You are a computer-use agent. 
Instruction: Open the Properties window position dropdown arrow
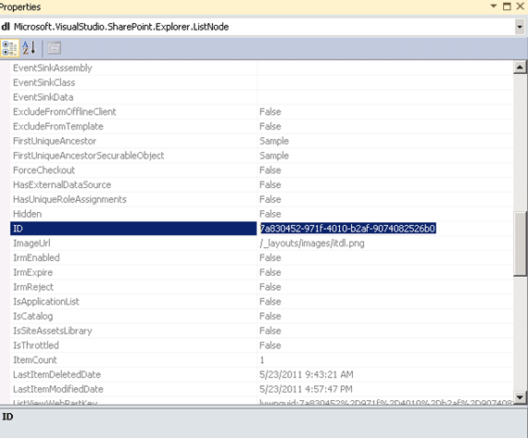tap(494, 6)
